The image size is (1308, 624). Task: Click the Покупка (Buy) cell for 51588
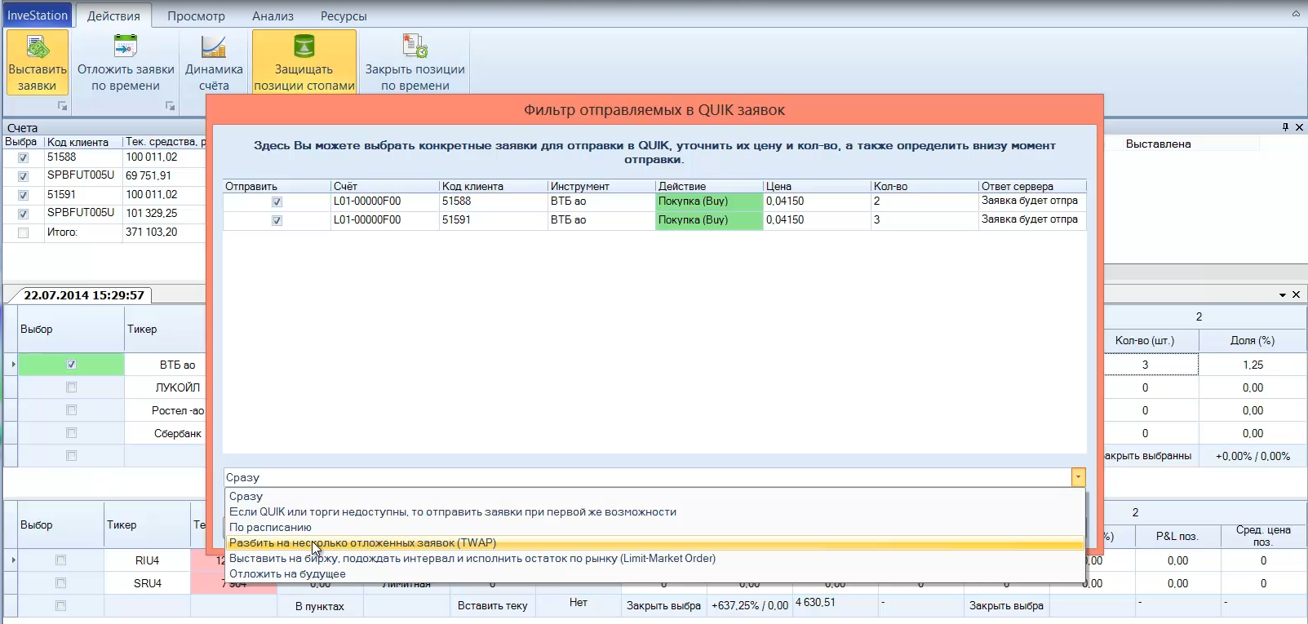709,201
